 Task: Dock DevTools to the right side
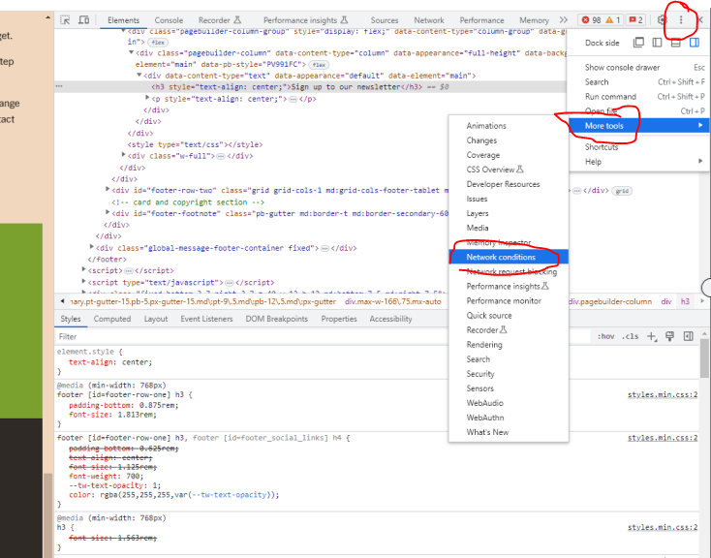pos(695,43)
